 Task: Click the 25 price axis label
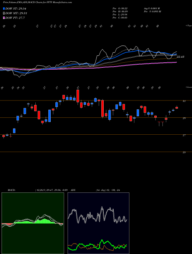pos(184,152)
